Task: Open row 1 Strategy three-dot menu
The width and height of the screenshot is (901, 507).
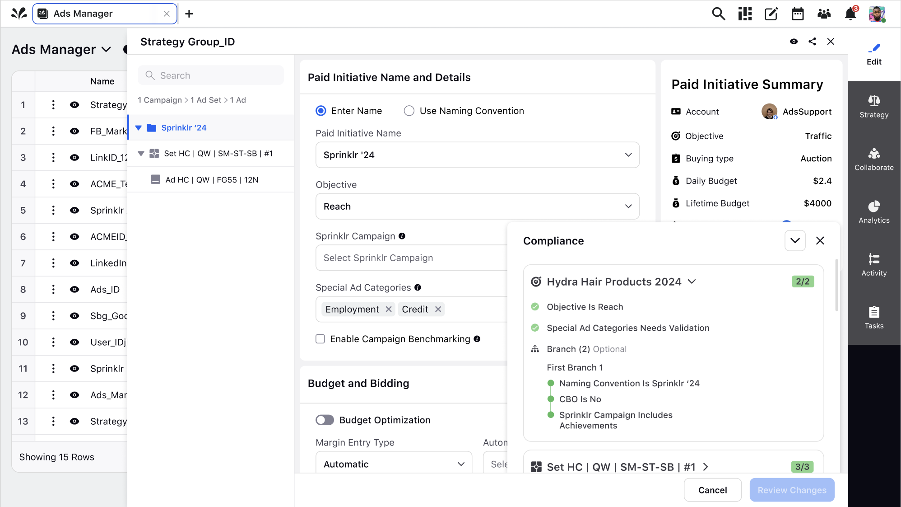Action: (x=53, y=105)
